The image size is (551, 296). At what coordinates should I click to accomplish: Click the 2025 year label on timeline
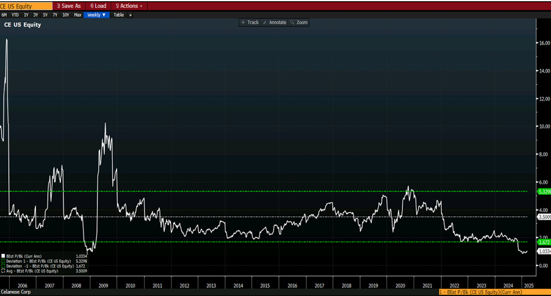[529, 286]
